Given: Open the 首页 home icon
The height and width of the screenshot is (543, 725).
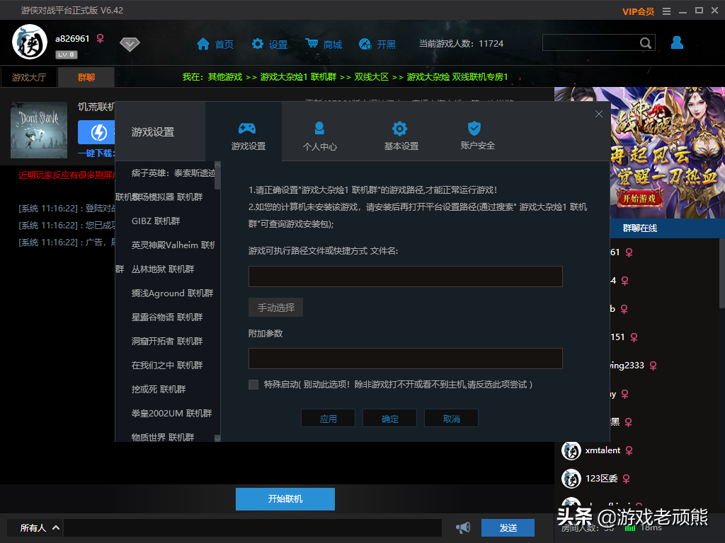Looking at the screenshot, I should tap(203, 44).
